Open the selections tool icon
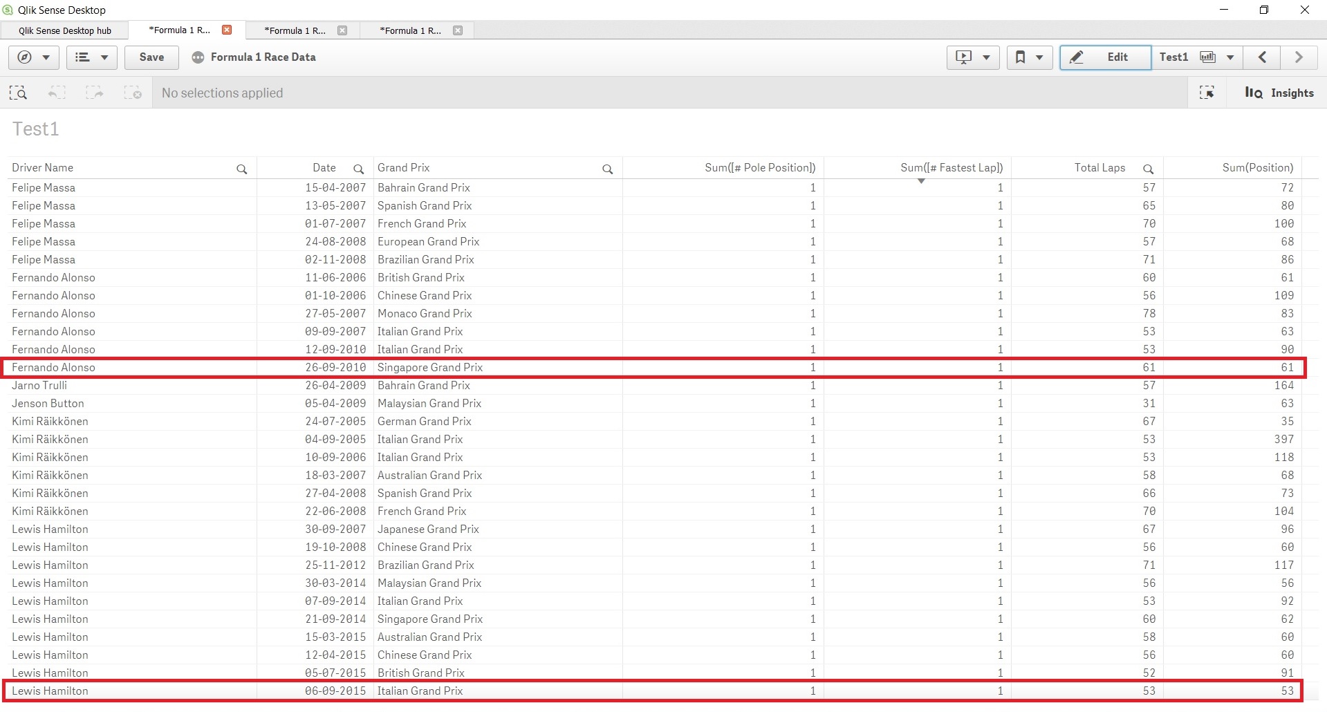The width and height of the screenshot is (1327, 712). pos(1207,93)
